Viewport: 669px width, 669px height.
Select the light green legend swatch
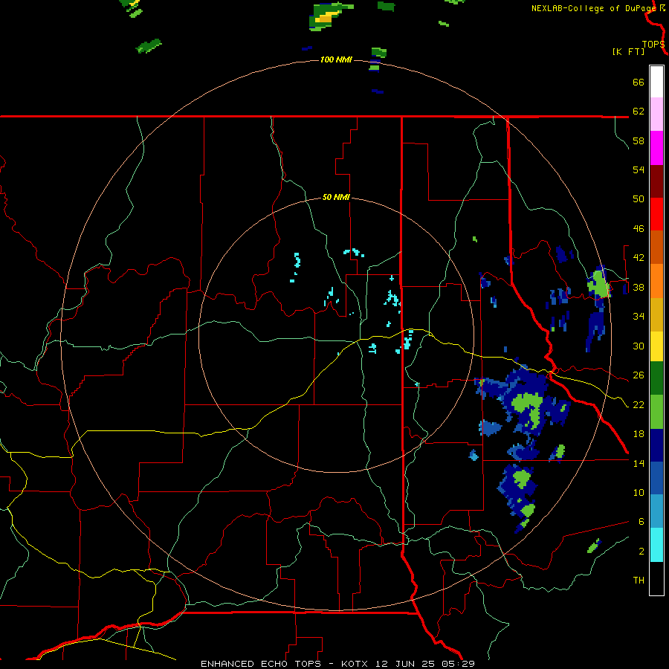[x=656, y=412]
